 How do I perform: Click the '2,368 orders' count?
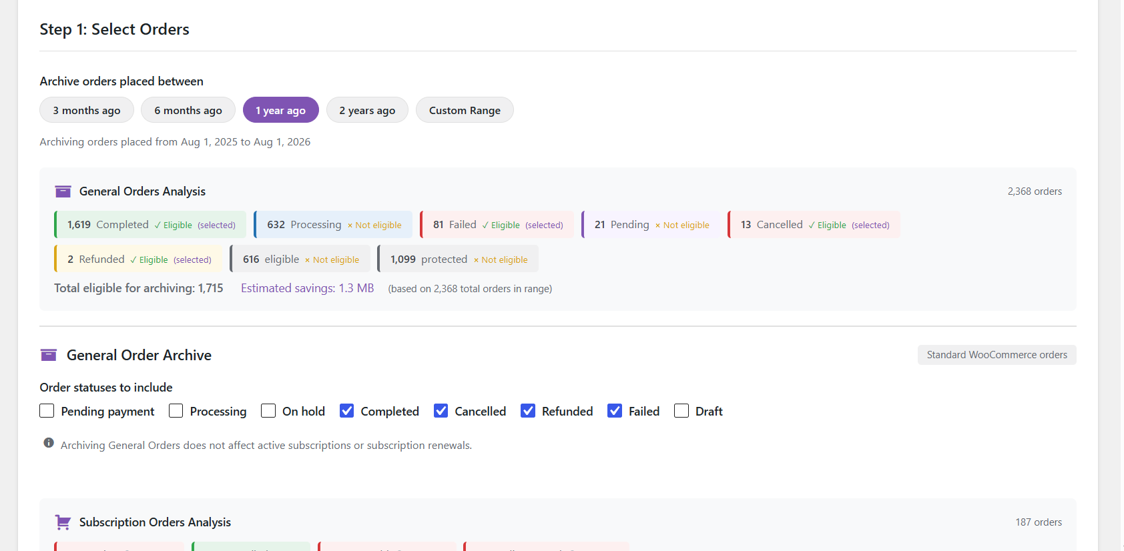point(1035,191)
